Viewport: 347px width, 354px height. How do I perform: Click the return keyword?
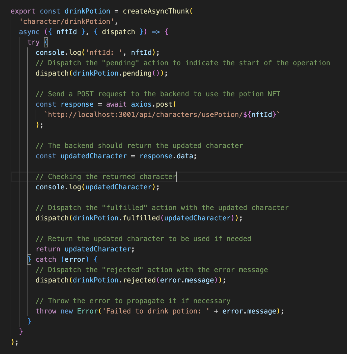tap(48, 249)
